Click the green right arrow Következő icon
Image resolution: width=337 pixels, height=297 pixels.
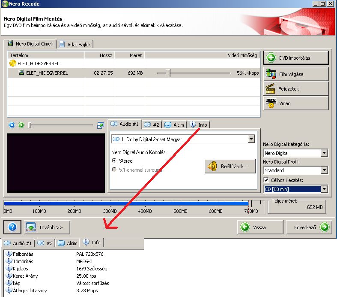pyautogui.click(x=324, y=227)
